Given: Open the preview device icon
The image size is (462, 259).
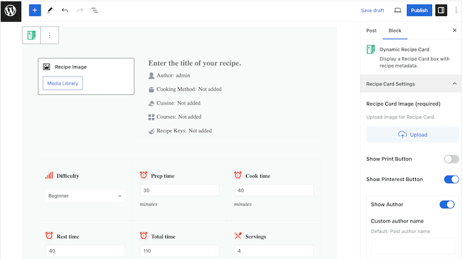Looking at the screenshot, I should [397, 10].
